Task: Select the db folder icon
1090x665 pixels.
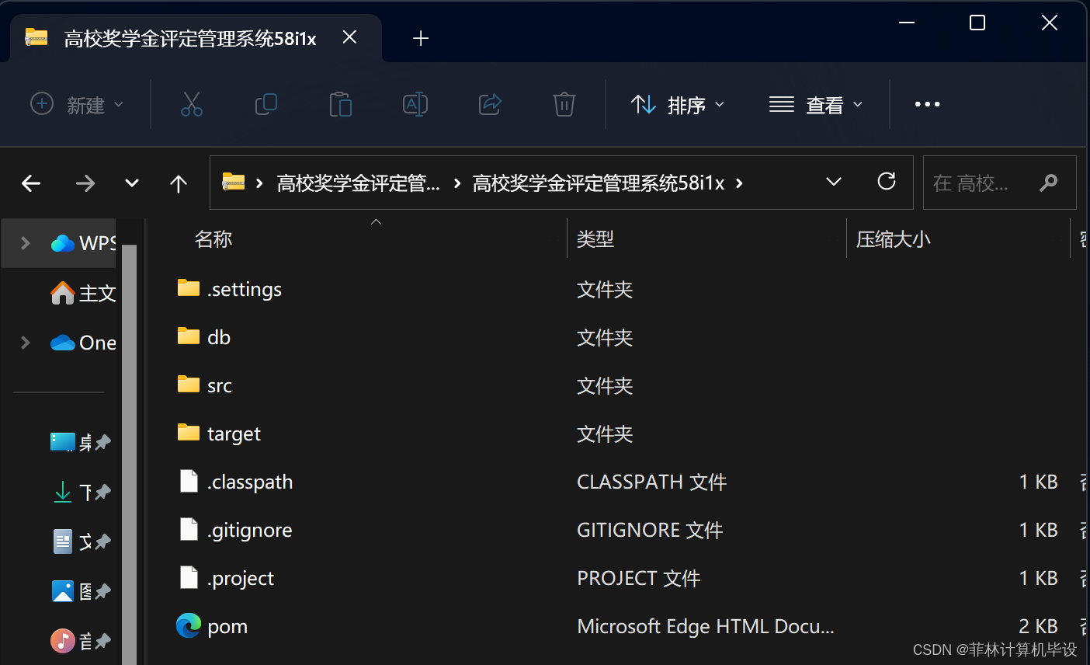Action: click(x=189, y=336)
